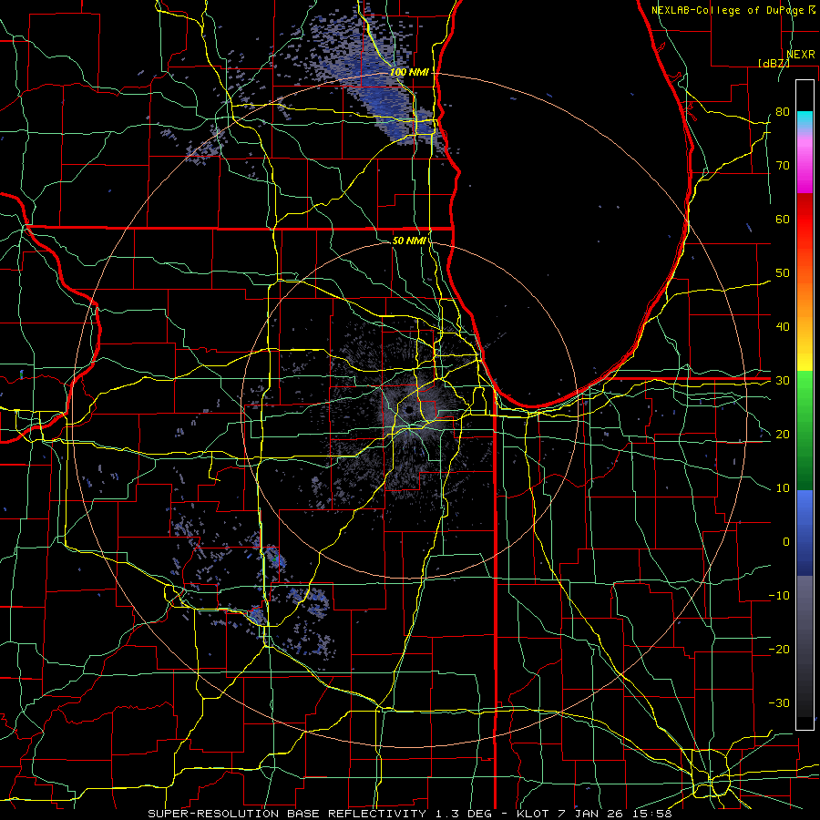Click the 70 value on the dBZ scale
This screenshot has height=820, width=820.
point(783,166)
